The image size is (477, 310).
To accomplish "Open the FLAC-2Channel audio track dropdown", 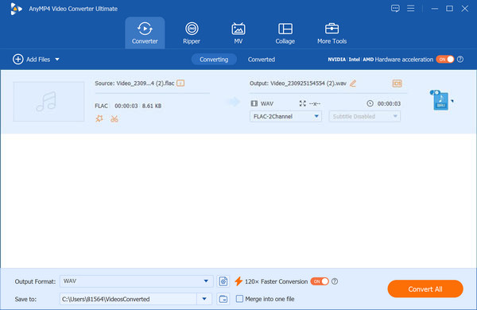I will (285, 117).
